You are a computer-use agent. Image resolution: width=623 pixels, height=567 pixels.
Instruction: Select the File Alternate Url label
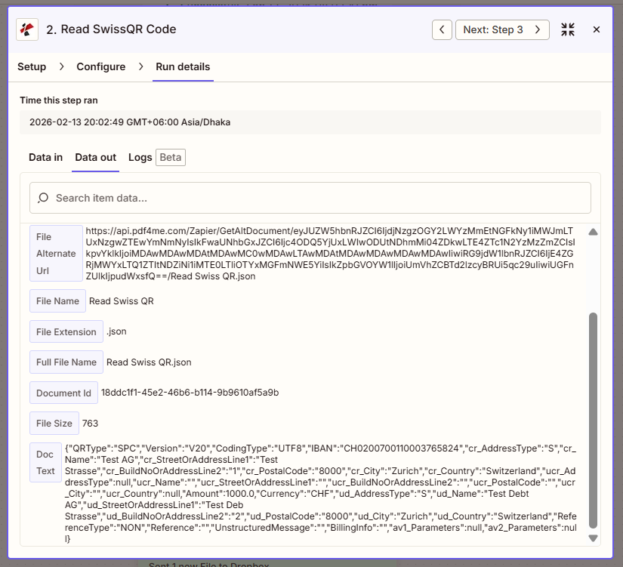coord(56,254)
